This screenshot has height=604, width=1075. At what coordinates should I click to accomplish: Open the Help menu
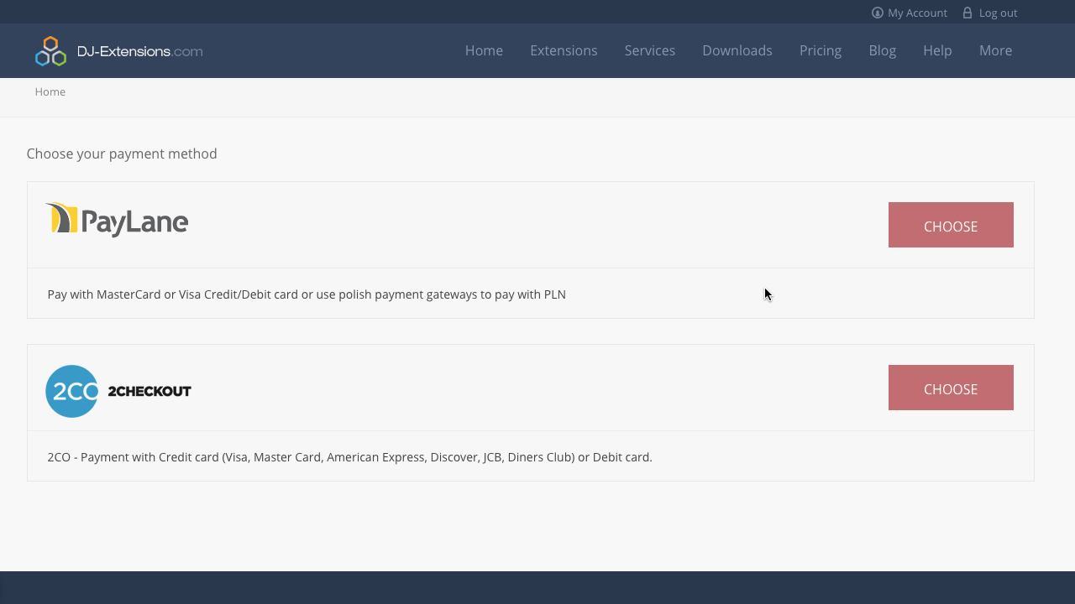pyautogui.click(x=937, y=50)
